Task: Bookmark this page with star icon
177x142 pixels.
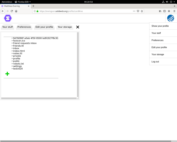Action: (142, 11)
